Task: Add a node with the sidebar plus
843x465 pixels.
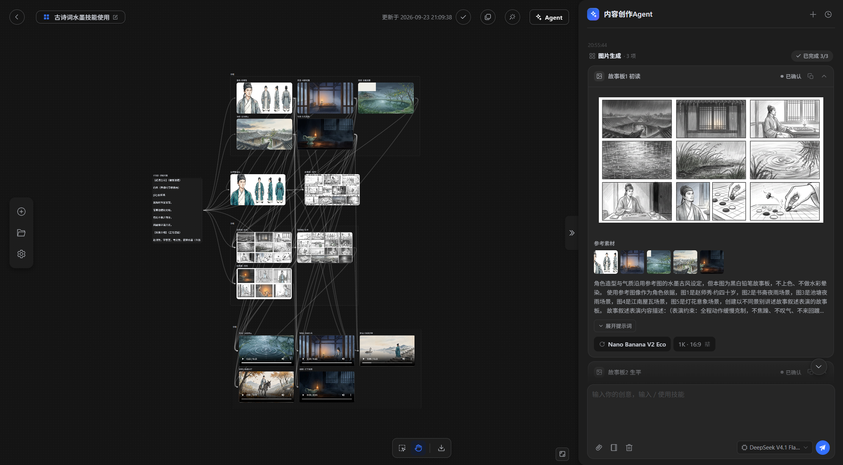Action: click(21, 212)
